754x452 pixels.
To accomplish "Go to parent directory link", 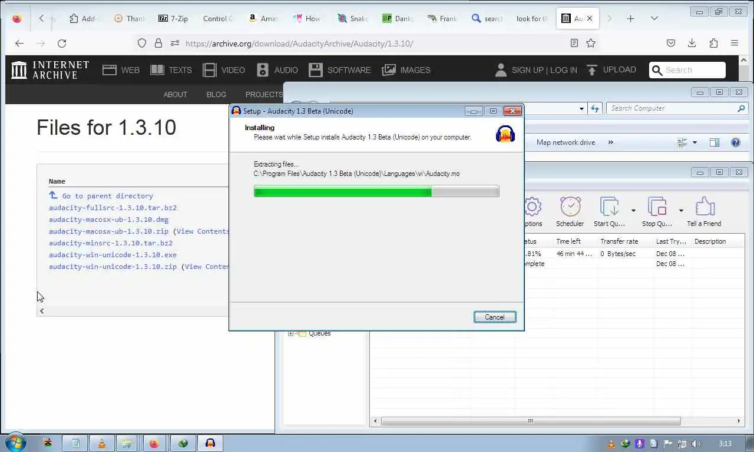I will click(107, 196).
